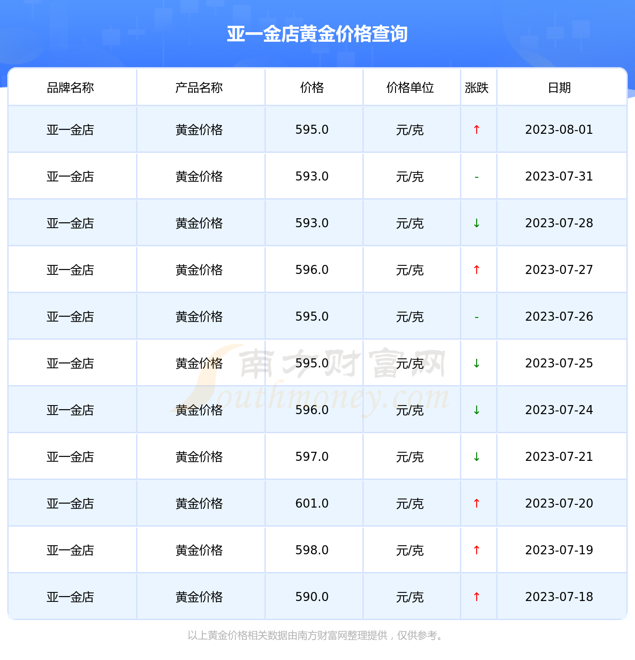Screen dimensions: 635x660
Task: Select the price 598.0 cell
Action: tap(312, 550)
